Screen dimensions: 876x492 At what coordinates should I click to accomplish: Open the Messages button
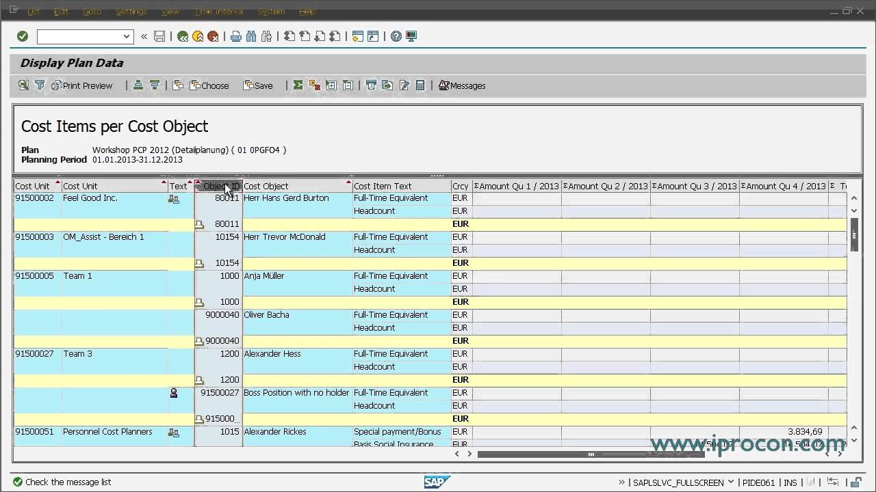point(463,85)
